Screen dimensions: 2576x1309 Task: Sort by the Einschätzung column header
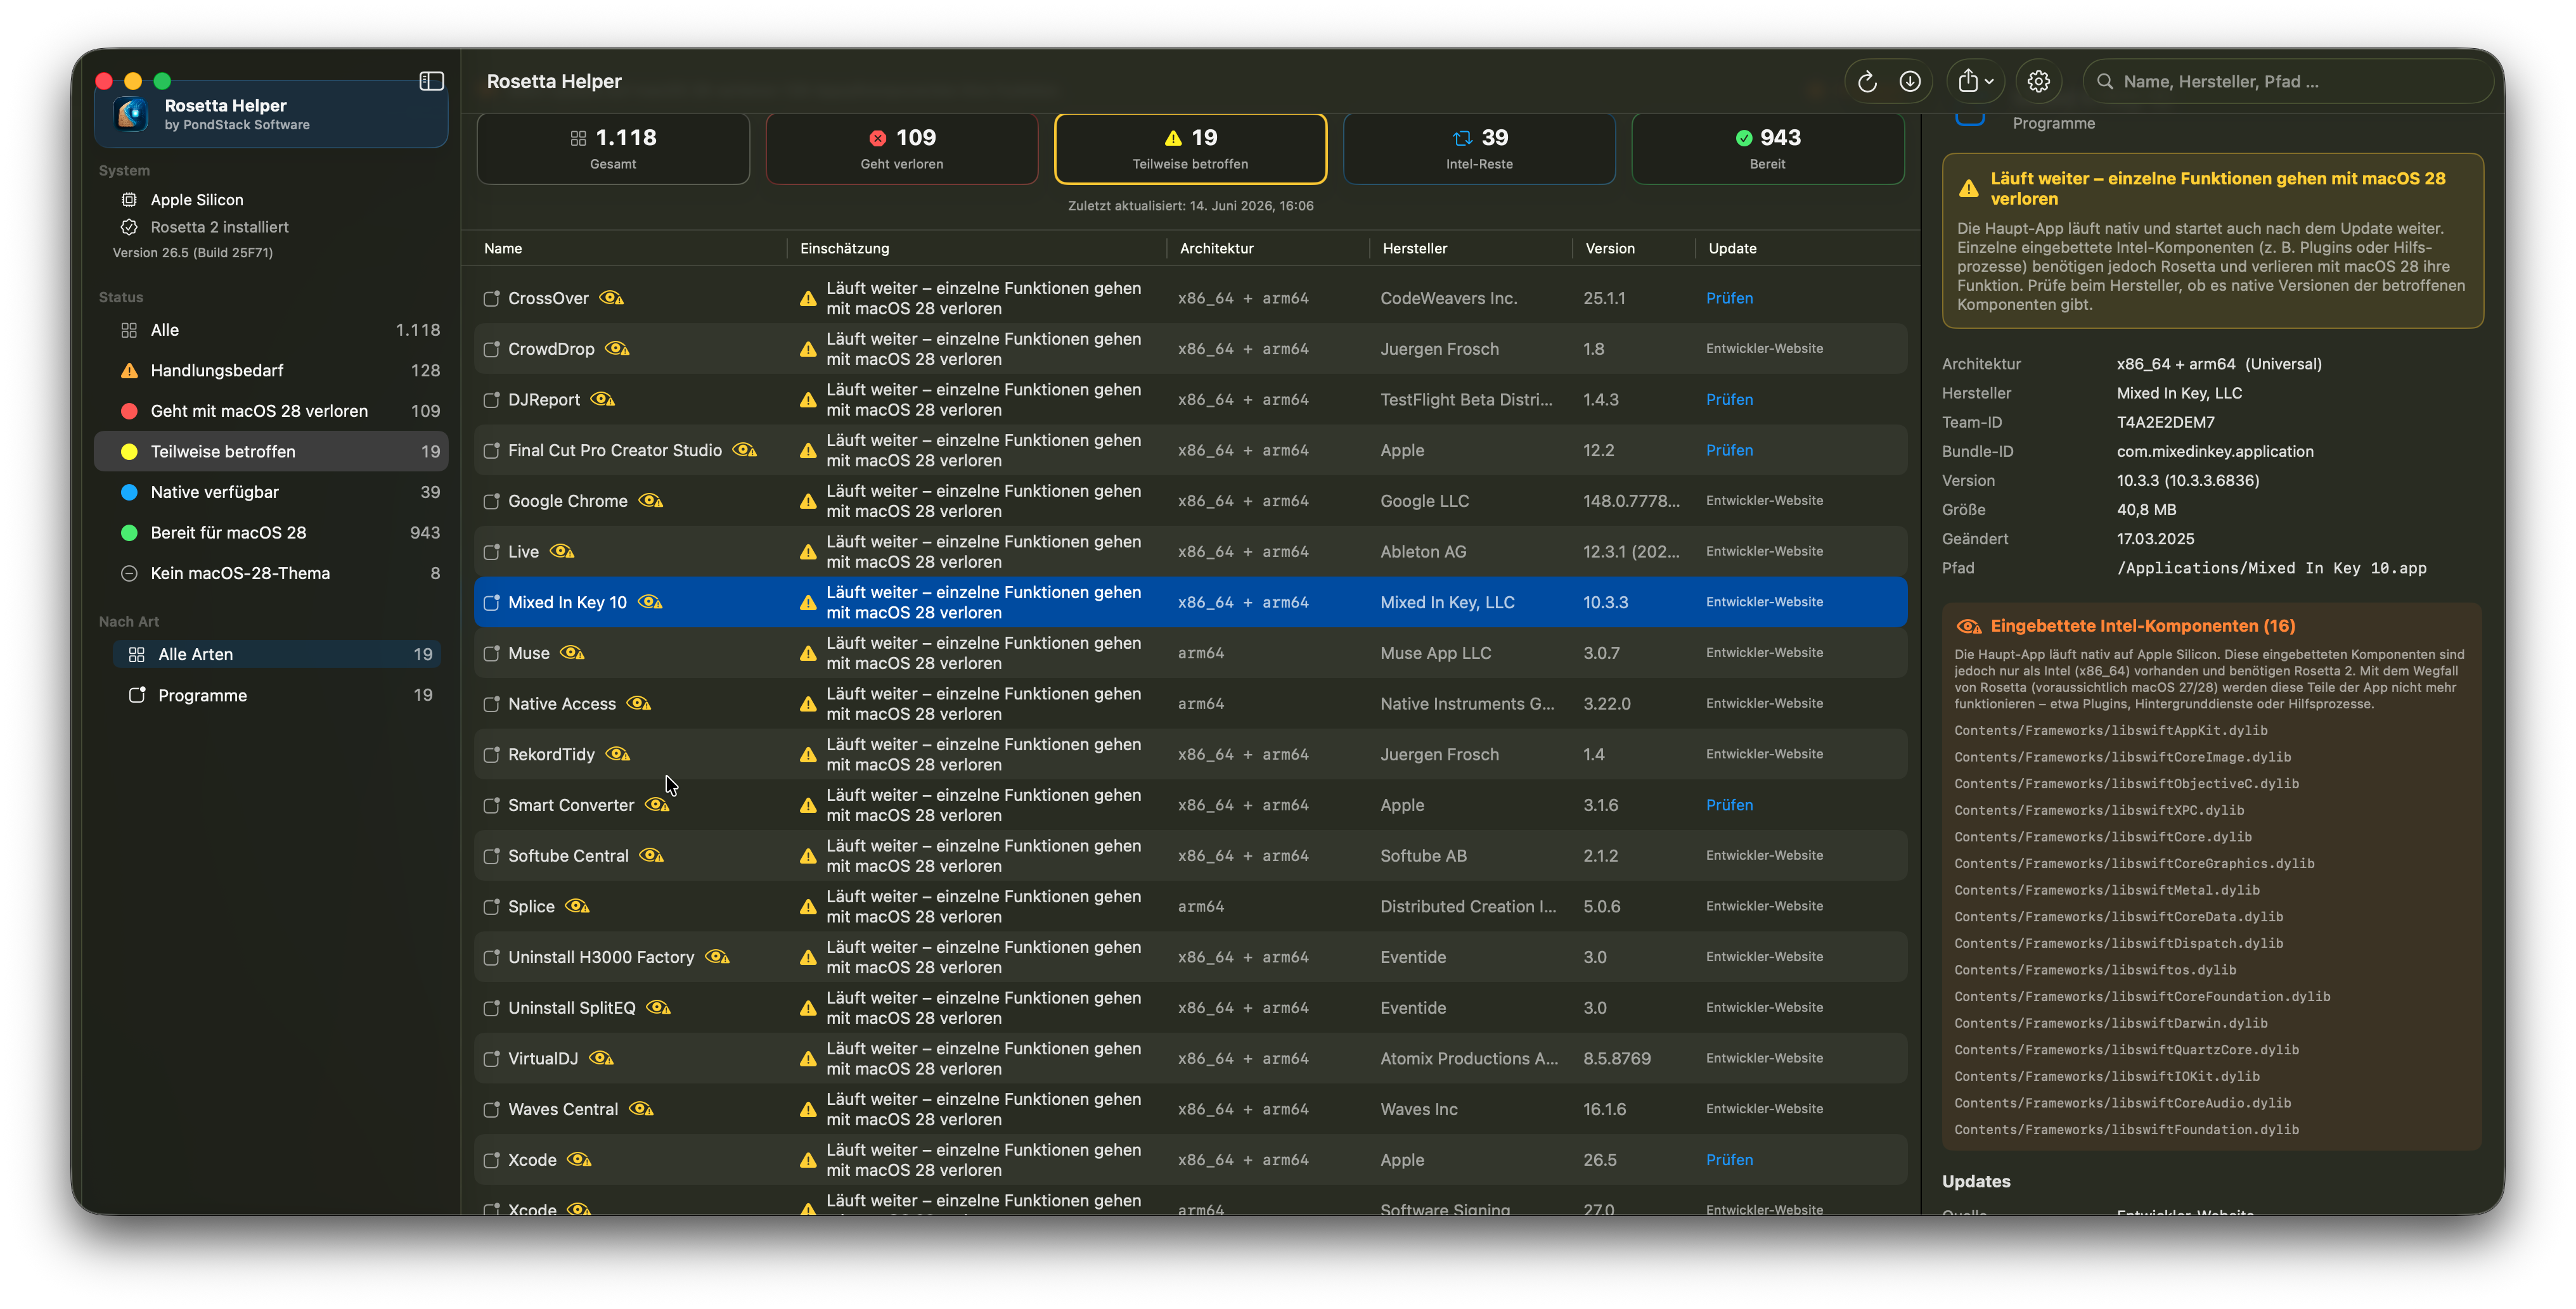tap(844, 249)
